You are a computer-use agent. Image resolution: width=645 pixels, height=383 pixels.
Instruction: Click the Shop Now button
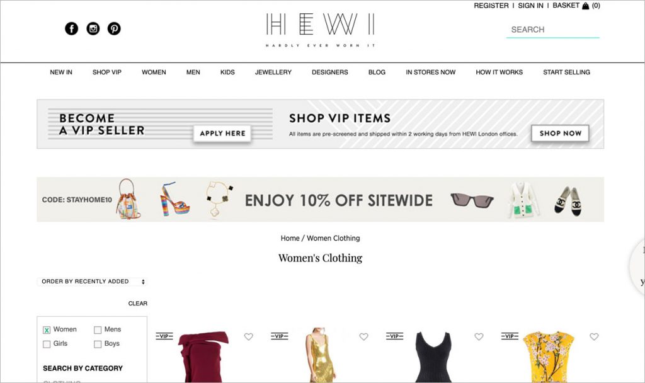(560, 134)
